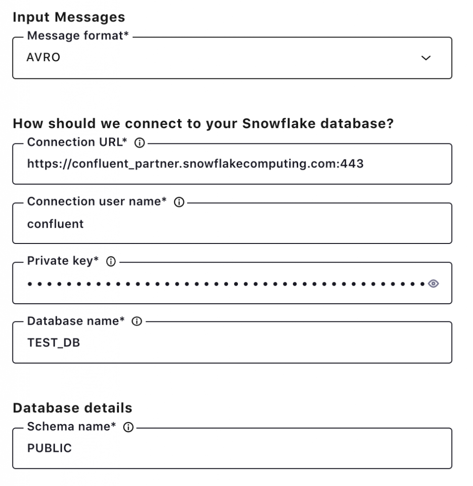This screenshot has width=473, height=486.
Task: Click the "Message format*" field label
Action: click(x=78, y=36)
